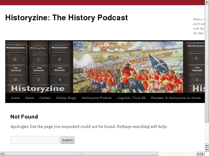Click the vertical scrollbar down arrow
Image resolution: width=209 pixels, height=156 pixels.
point(207,150)
